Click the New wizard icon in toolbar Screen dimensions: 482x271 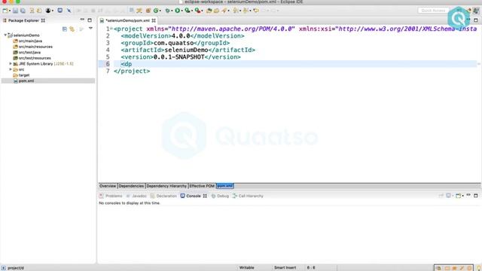click(5, 11)
